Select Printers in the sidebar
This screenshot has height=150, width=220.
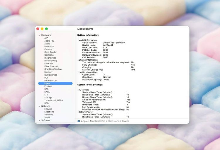point(48,86)
